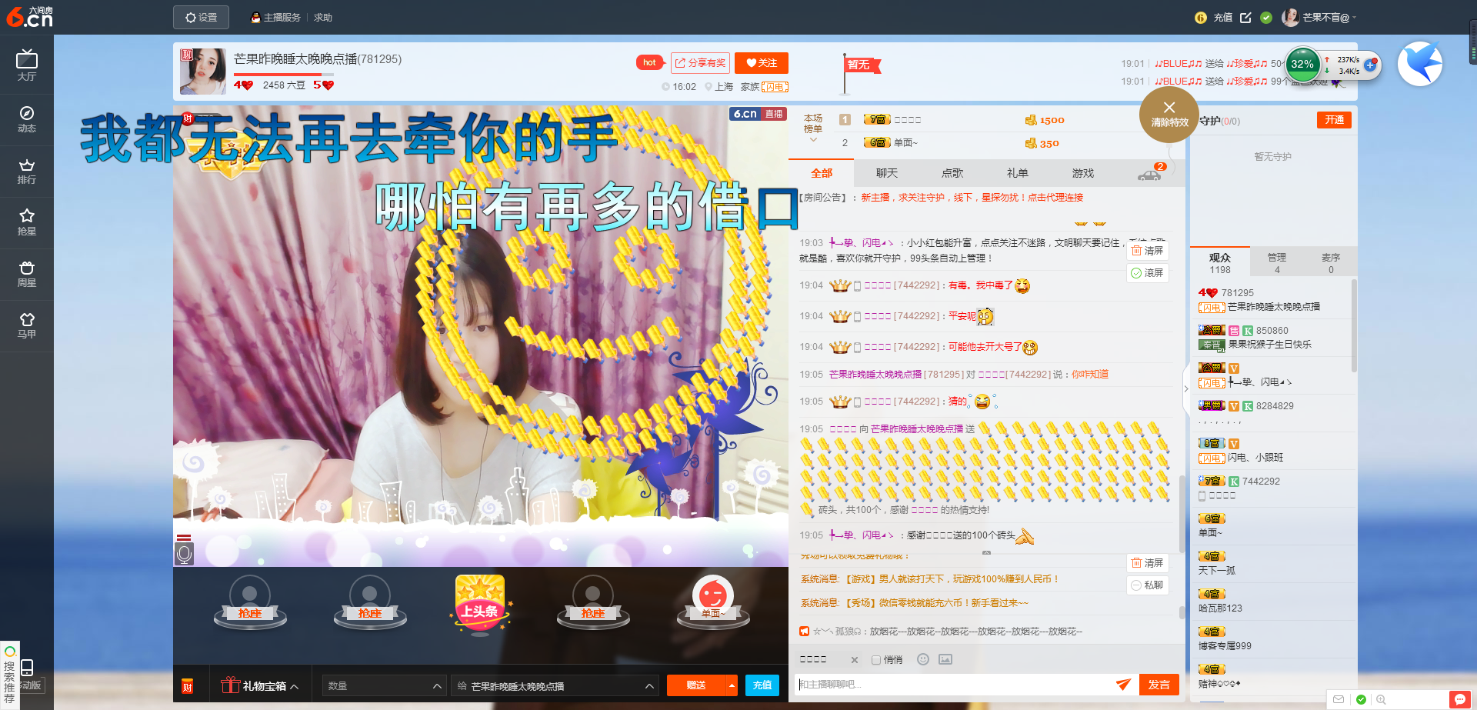Viewport: 1477px width, 710px height.
Task: Open the red envelope 财 icon
Action: point(187,686)
